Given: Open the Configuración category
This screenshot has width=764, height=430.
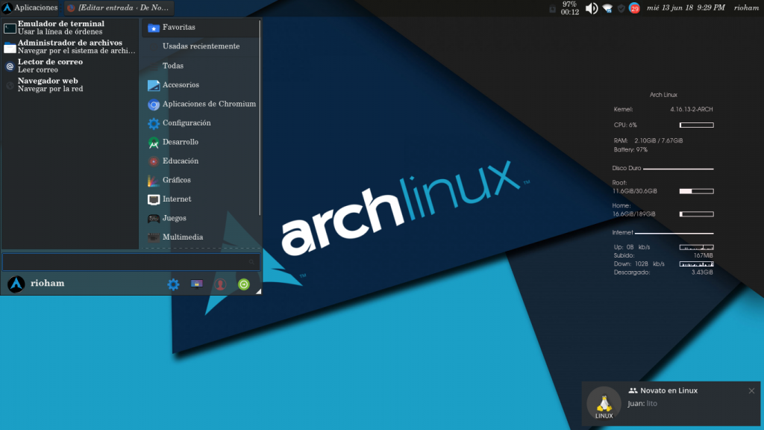Looking at the screenshot, I should tap(200, 123).
